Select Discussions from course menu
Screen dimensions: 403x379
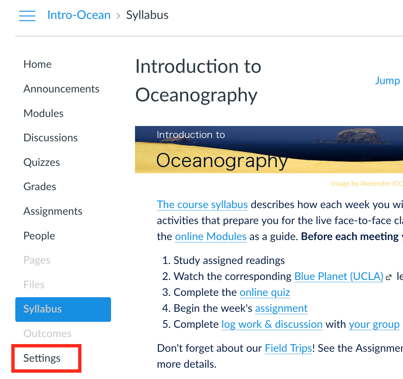click(51, 138)
